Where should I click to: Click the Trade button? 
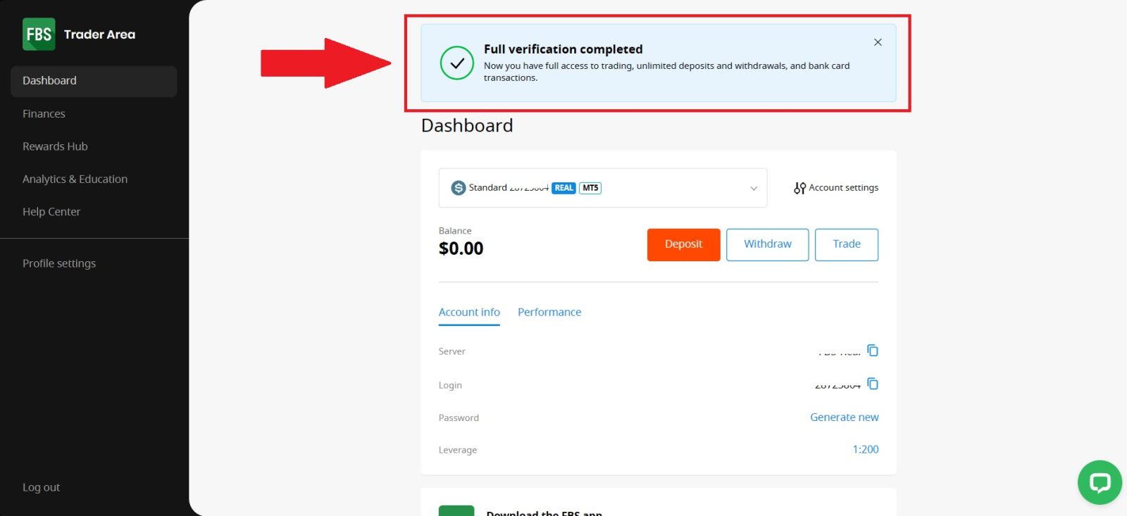tap(846, 244)
